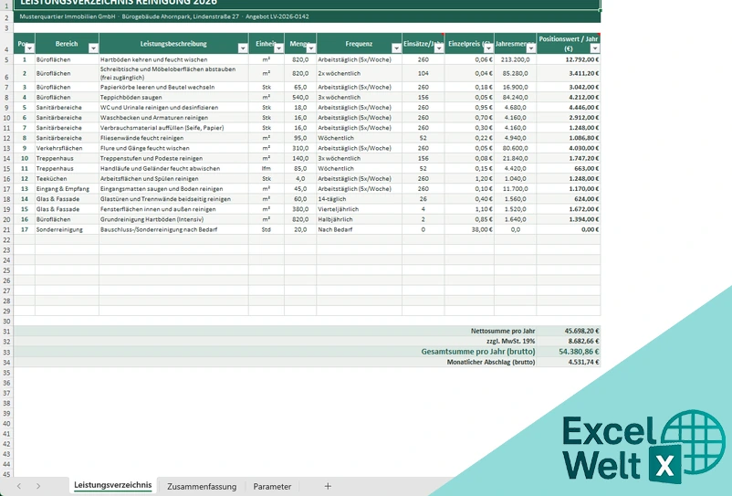732x496 pixels.
Task: Select cell 'Fensterflächen innen und außen reinigen'
Action: pos(173,210)
